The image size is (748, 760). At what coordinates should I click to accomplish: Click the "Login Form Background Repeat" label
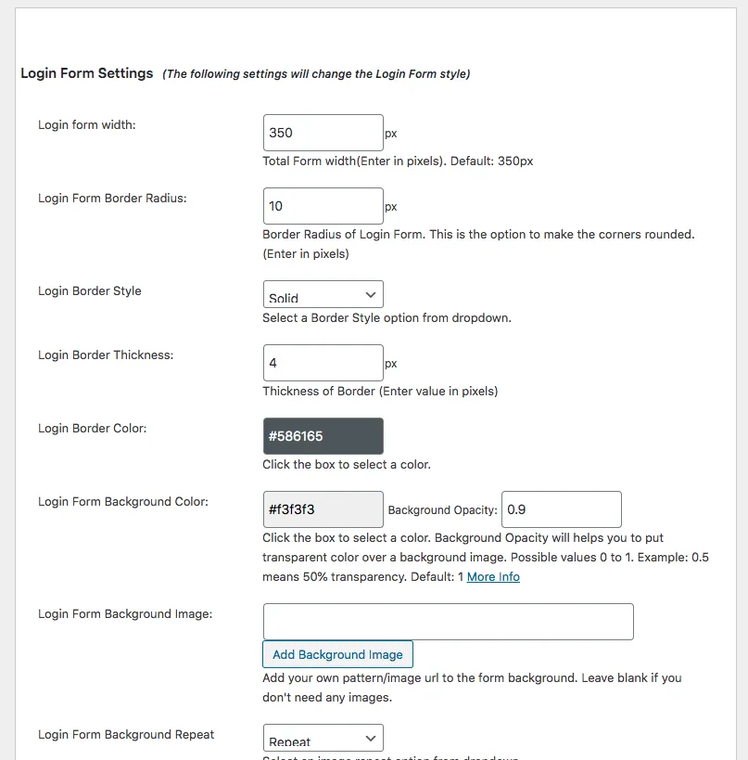pyautogui.click(x=126, y=735)
